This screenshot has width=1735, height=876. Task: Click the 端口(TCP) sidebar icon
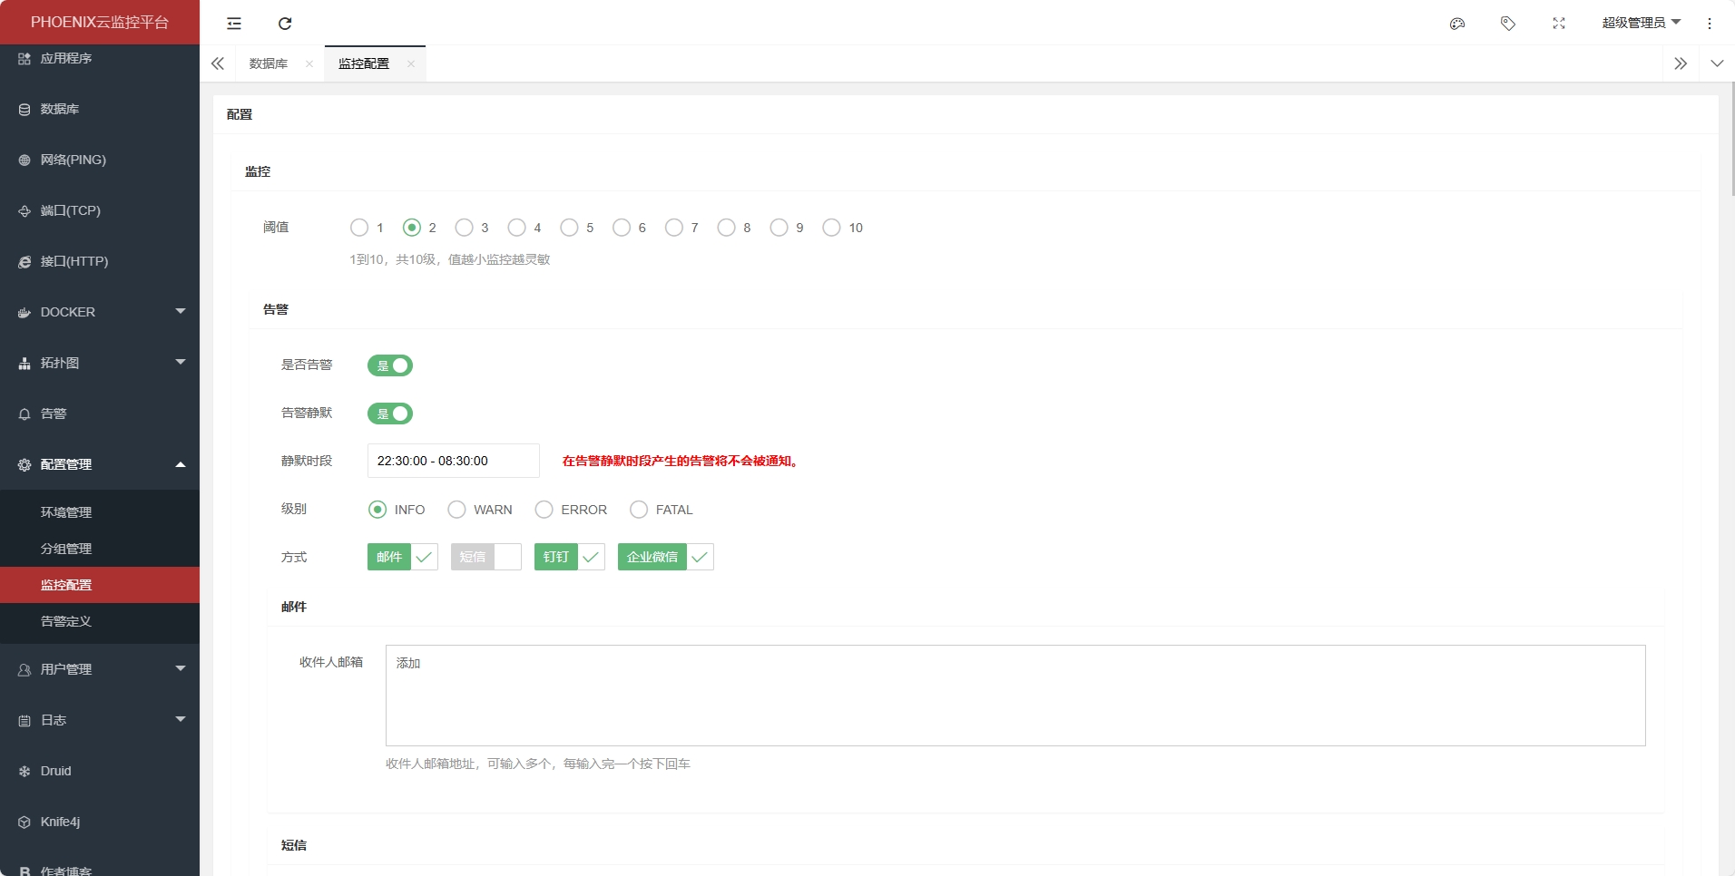coord(25,210)
